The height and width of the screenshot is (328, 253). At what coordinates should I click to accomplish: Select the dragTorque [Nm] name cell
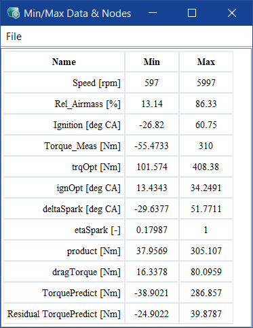coord(64,272)
